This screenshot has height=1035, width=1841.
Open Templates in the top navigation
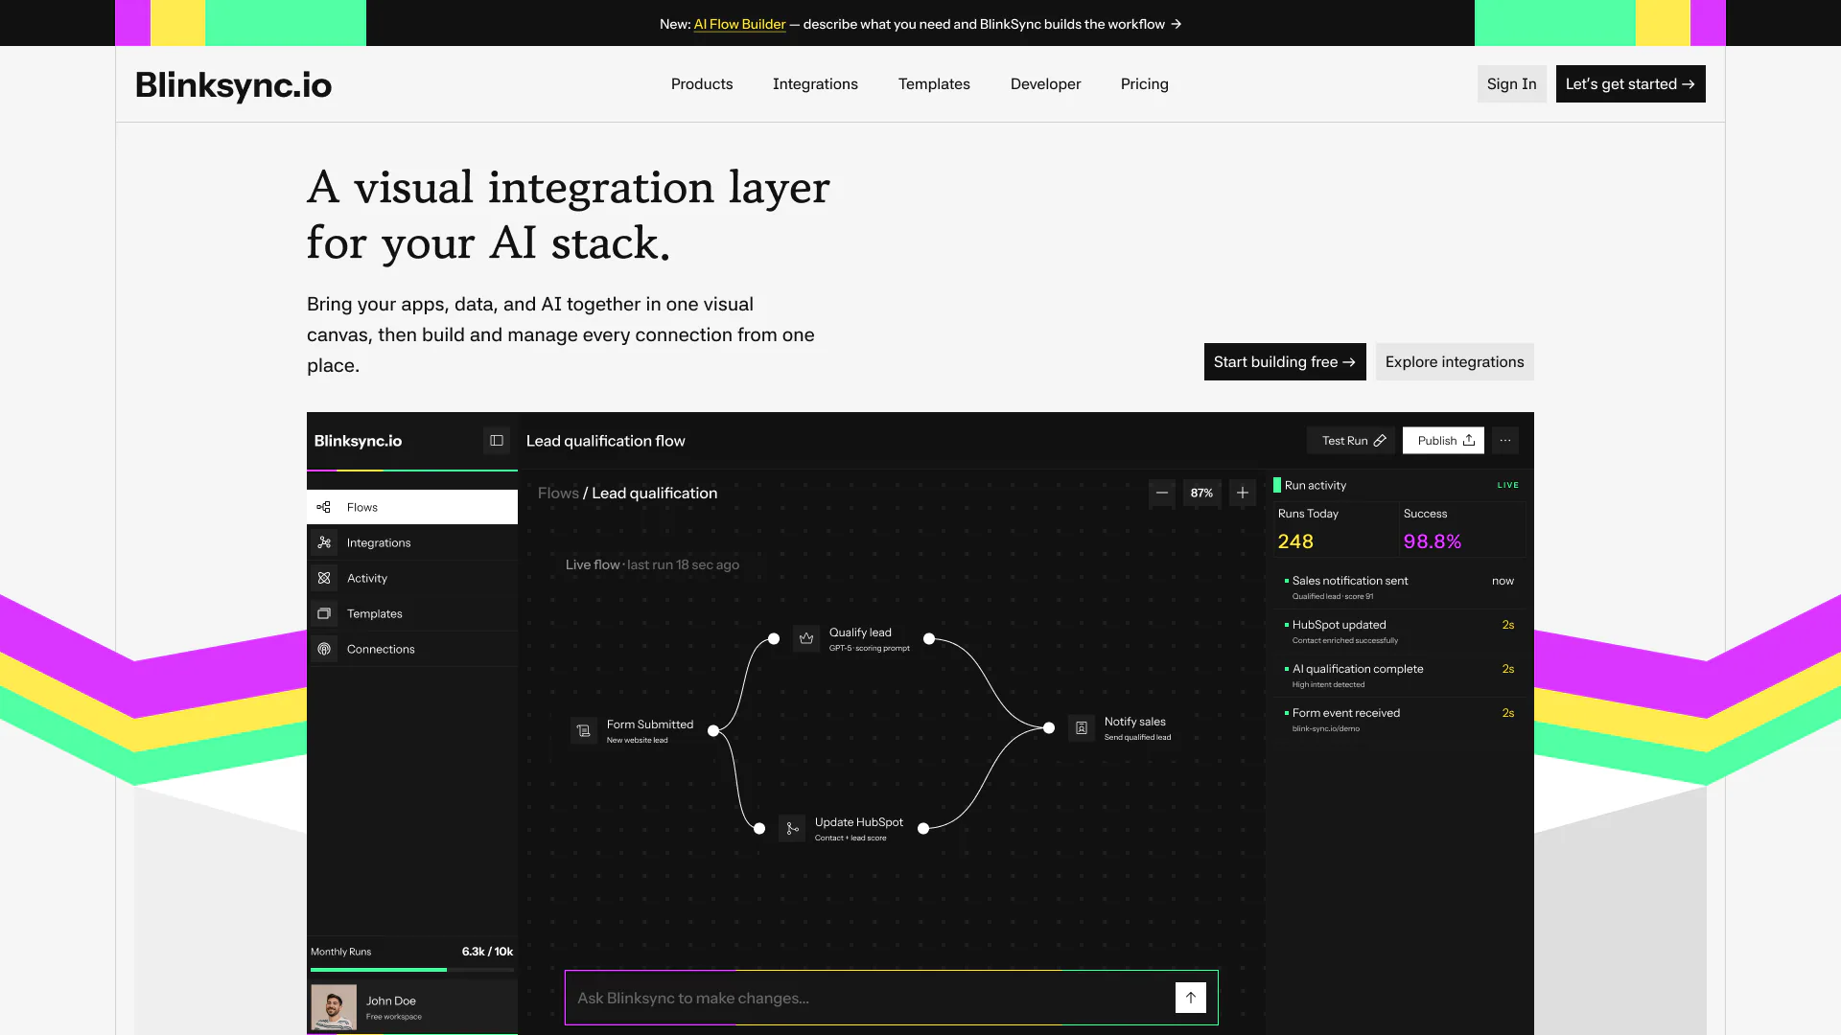(934, 84)
